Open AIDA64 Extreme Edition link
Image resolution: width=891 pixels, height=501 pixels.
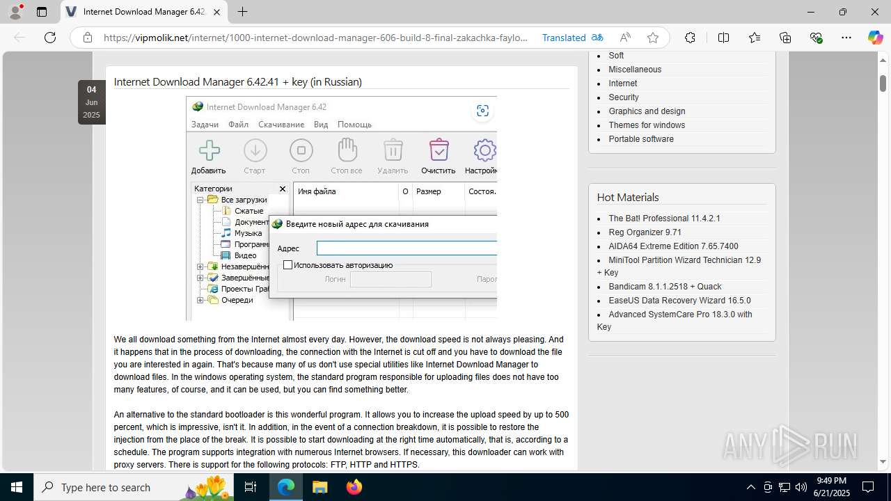tap(673, 246)
